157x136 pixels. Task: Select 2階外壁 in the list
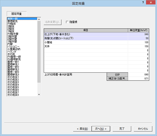pos(22,39)
